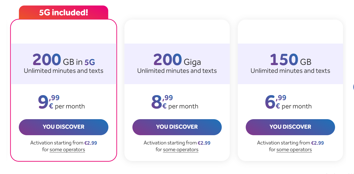Click the €2.99 activation price in the 5G plan
Screen dimensions: 354x174
tap(91, 143)
